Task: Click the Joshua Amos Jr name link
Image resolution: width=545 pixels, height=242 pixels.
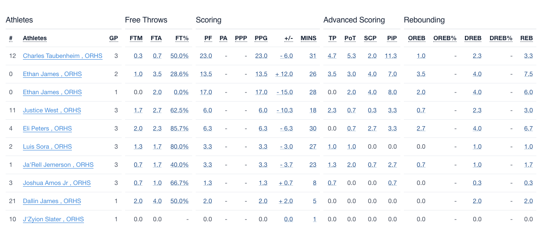Action: 57,183
